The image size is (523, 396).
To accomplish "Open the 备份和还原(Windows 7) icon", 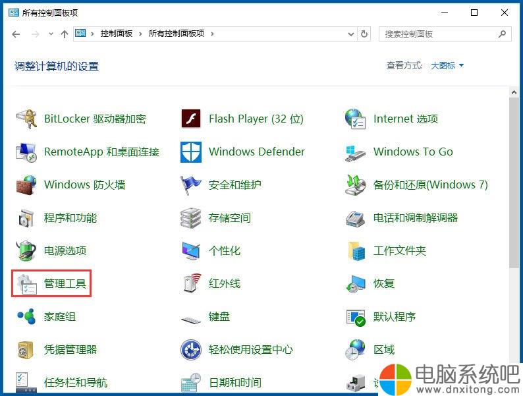I will [355, 185].
